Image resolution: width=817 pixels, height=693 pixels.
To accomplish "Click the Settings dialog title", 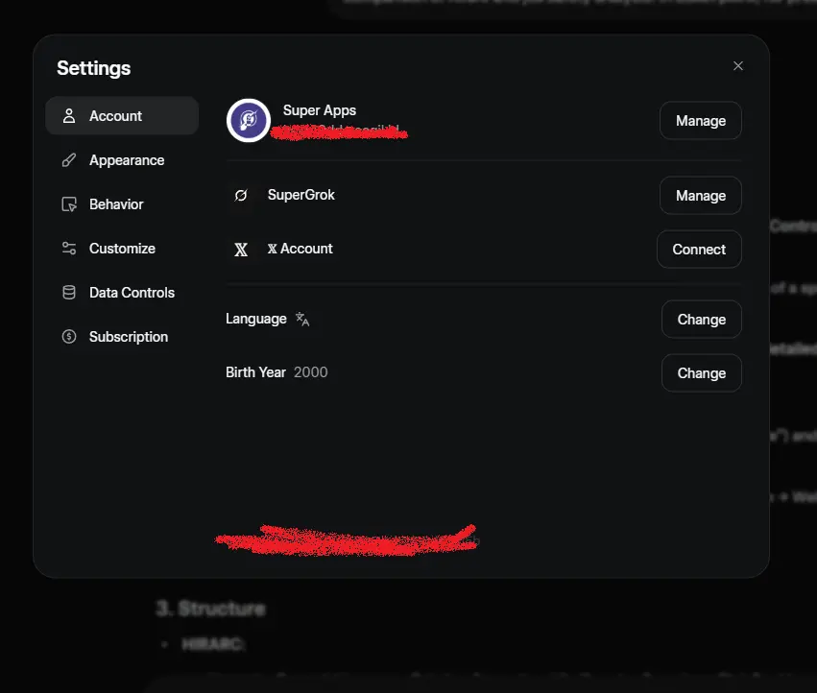I will pyautogui.click(x=94, y=68).
